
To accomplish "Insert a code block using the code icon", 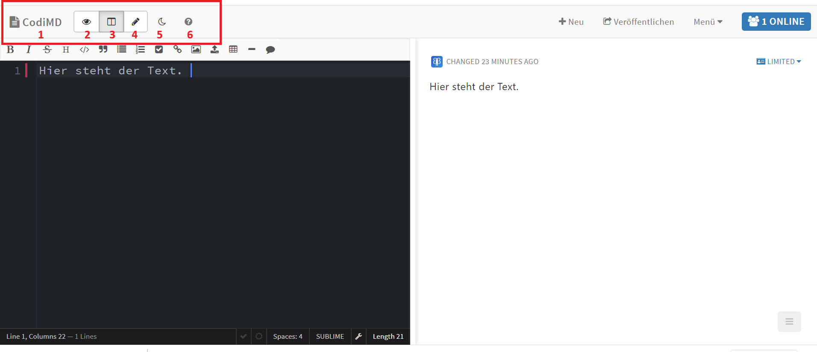I will click(85, 50).
